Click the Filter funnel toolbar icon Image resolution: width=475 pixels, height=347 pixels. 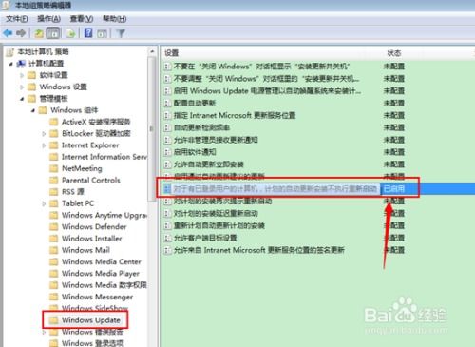coord(121,33)
